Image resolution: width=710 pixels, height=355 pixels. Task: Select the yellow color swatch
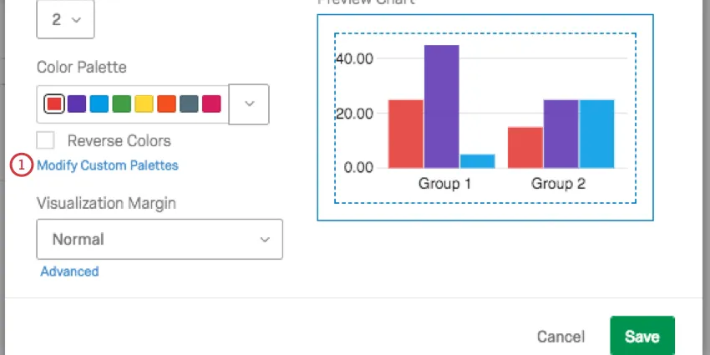(145, 104)
